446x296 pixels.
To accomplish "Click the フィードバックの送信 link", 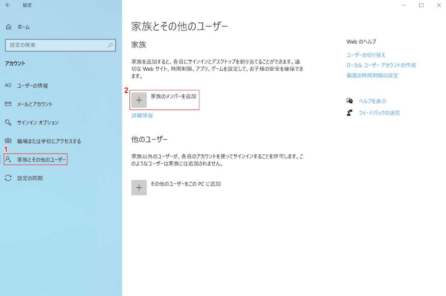I will [x=379, y=113].
